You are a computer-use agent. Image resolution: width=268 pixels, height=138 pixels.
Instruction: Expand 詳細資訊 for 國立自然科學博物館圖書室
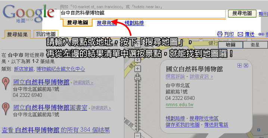(x=101, y=108)
